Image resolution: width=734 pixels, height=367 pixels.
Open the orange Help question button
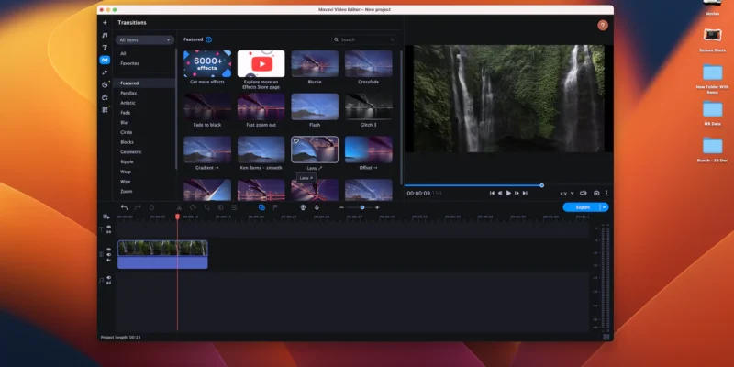click(x=603, y=26)
